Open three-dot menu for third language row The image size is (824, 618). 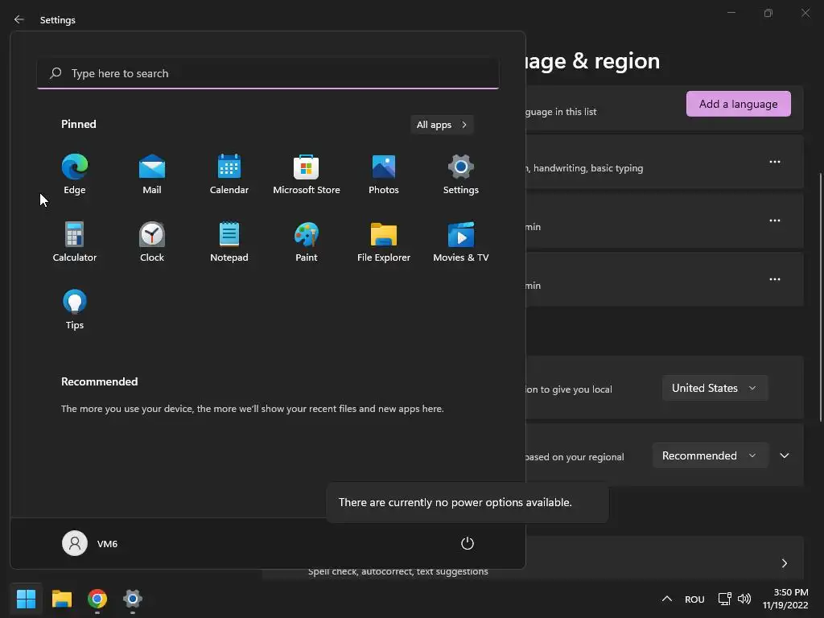[x=775, y=279]
